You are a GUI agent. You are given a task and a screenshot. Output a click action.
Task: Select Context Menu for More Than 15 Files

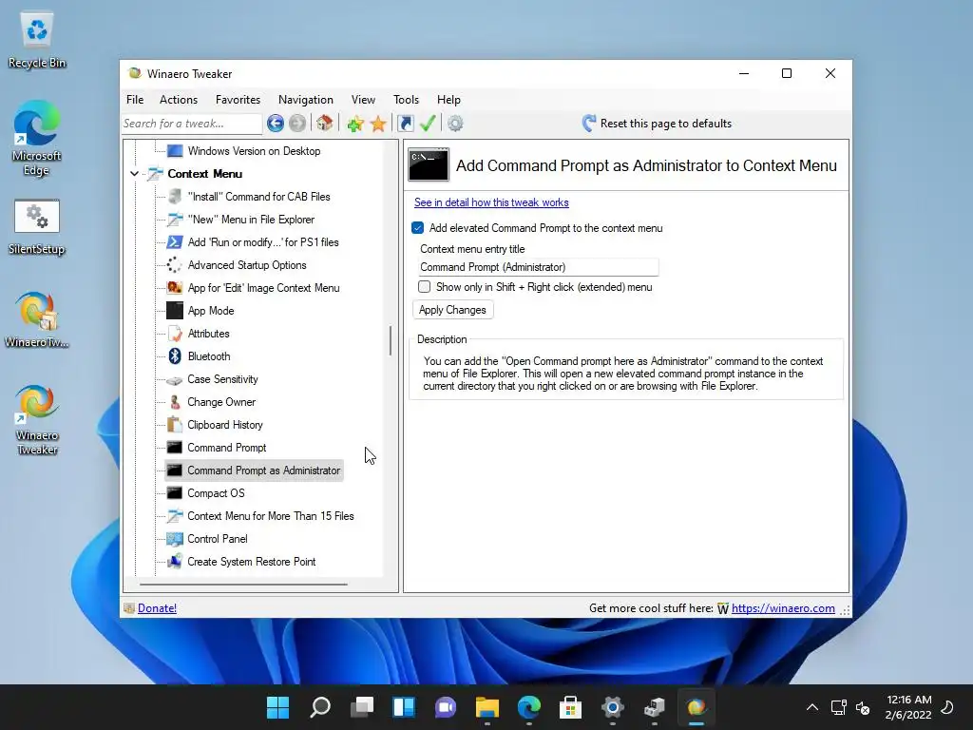(x=271, y=516)
